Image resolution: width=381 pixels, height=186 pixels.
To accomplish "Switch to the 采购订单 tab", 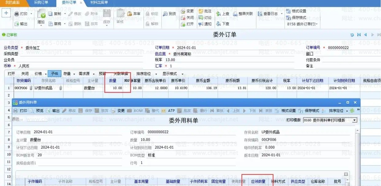I will click(x=41, y=2).
